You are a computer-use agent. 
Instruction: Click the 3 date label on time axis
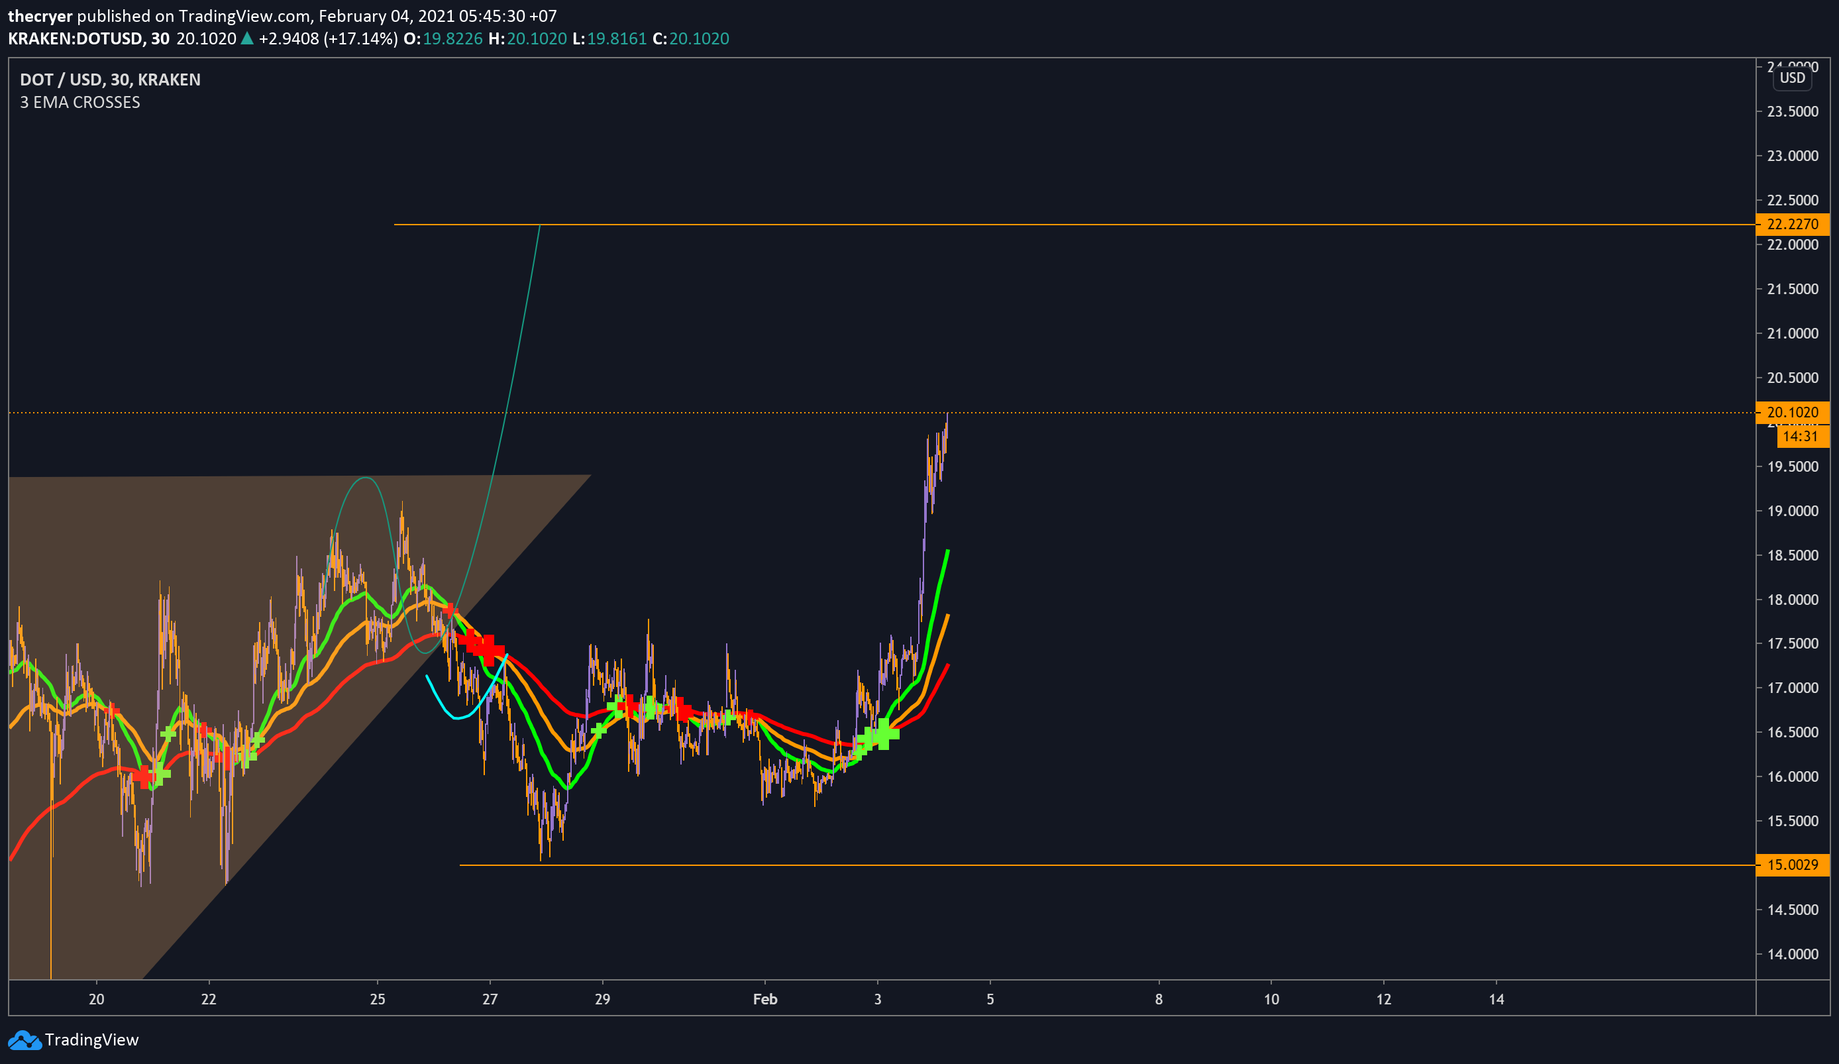[x=878, y=999]
